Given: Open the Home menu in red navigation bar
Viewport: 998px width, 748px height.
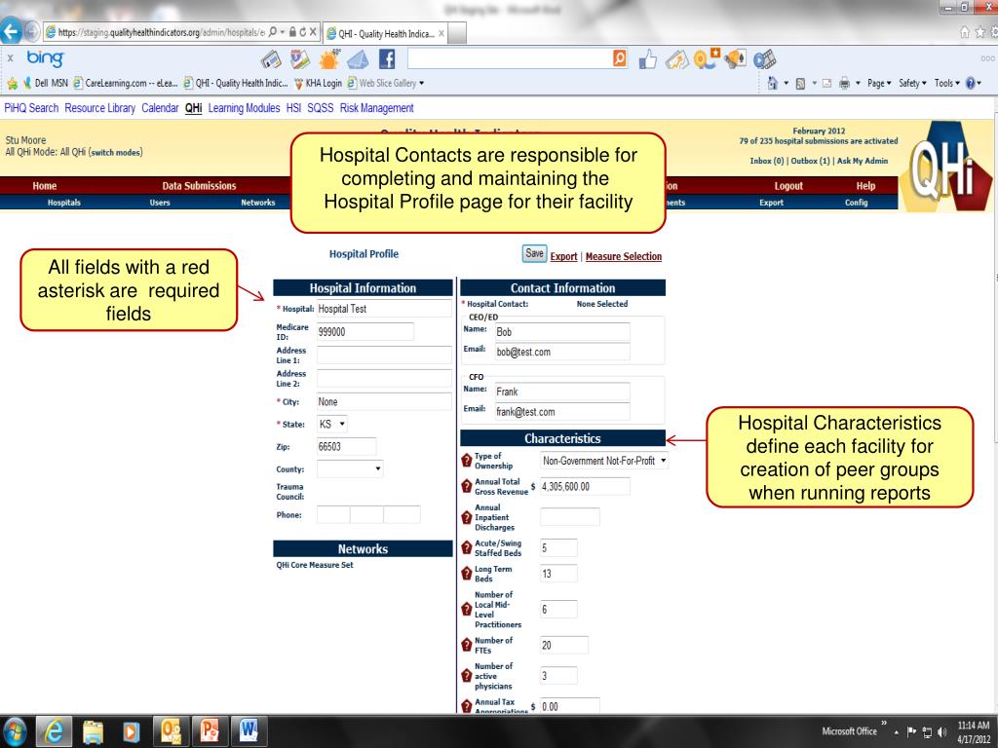Looking at the screenshot, I should pos(45,186).
